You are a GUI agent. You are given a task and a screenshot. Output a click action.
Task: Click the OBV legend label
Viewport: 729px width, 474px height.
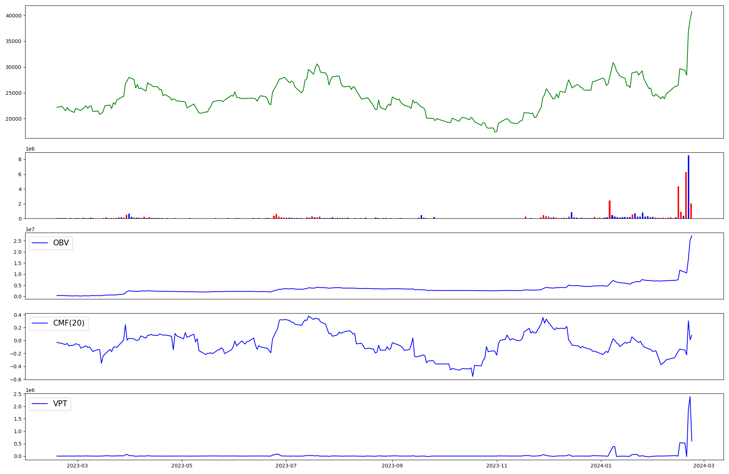[61, 243]
